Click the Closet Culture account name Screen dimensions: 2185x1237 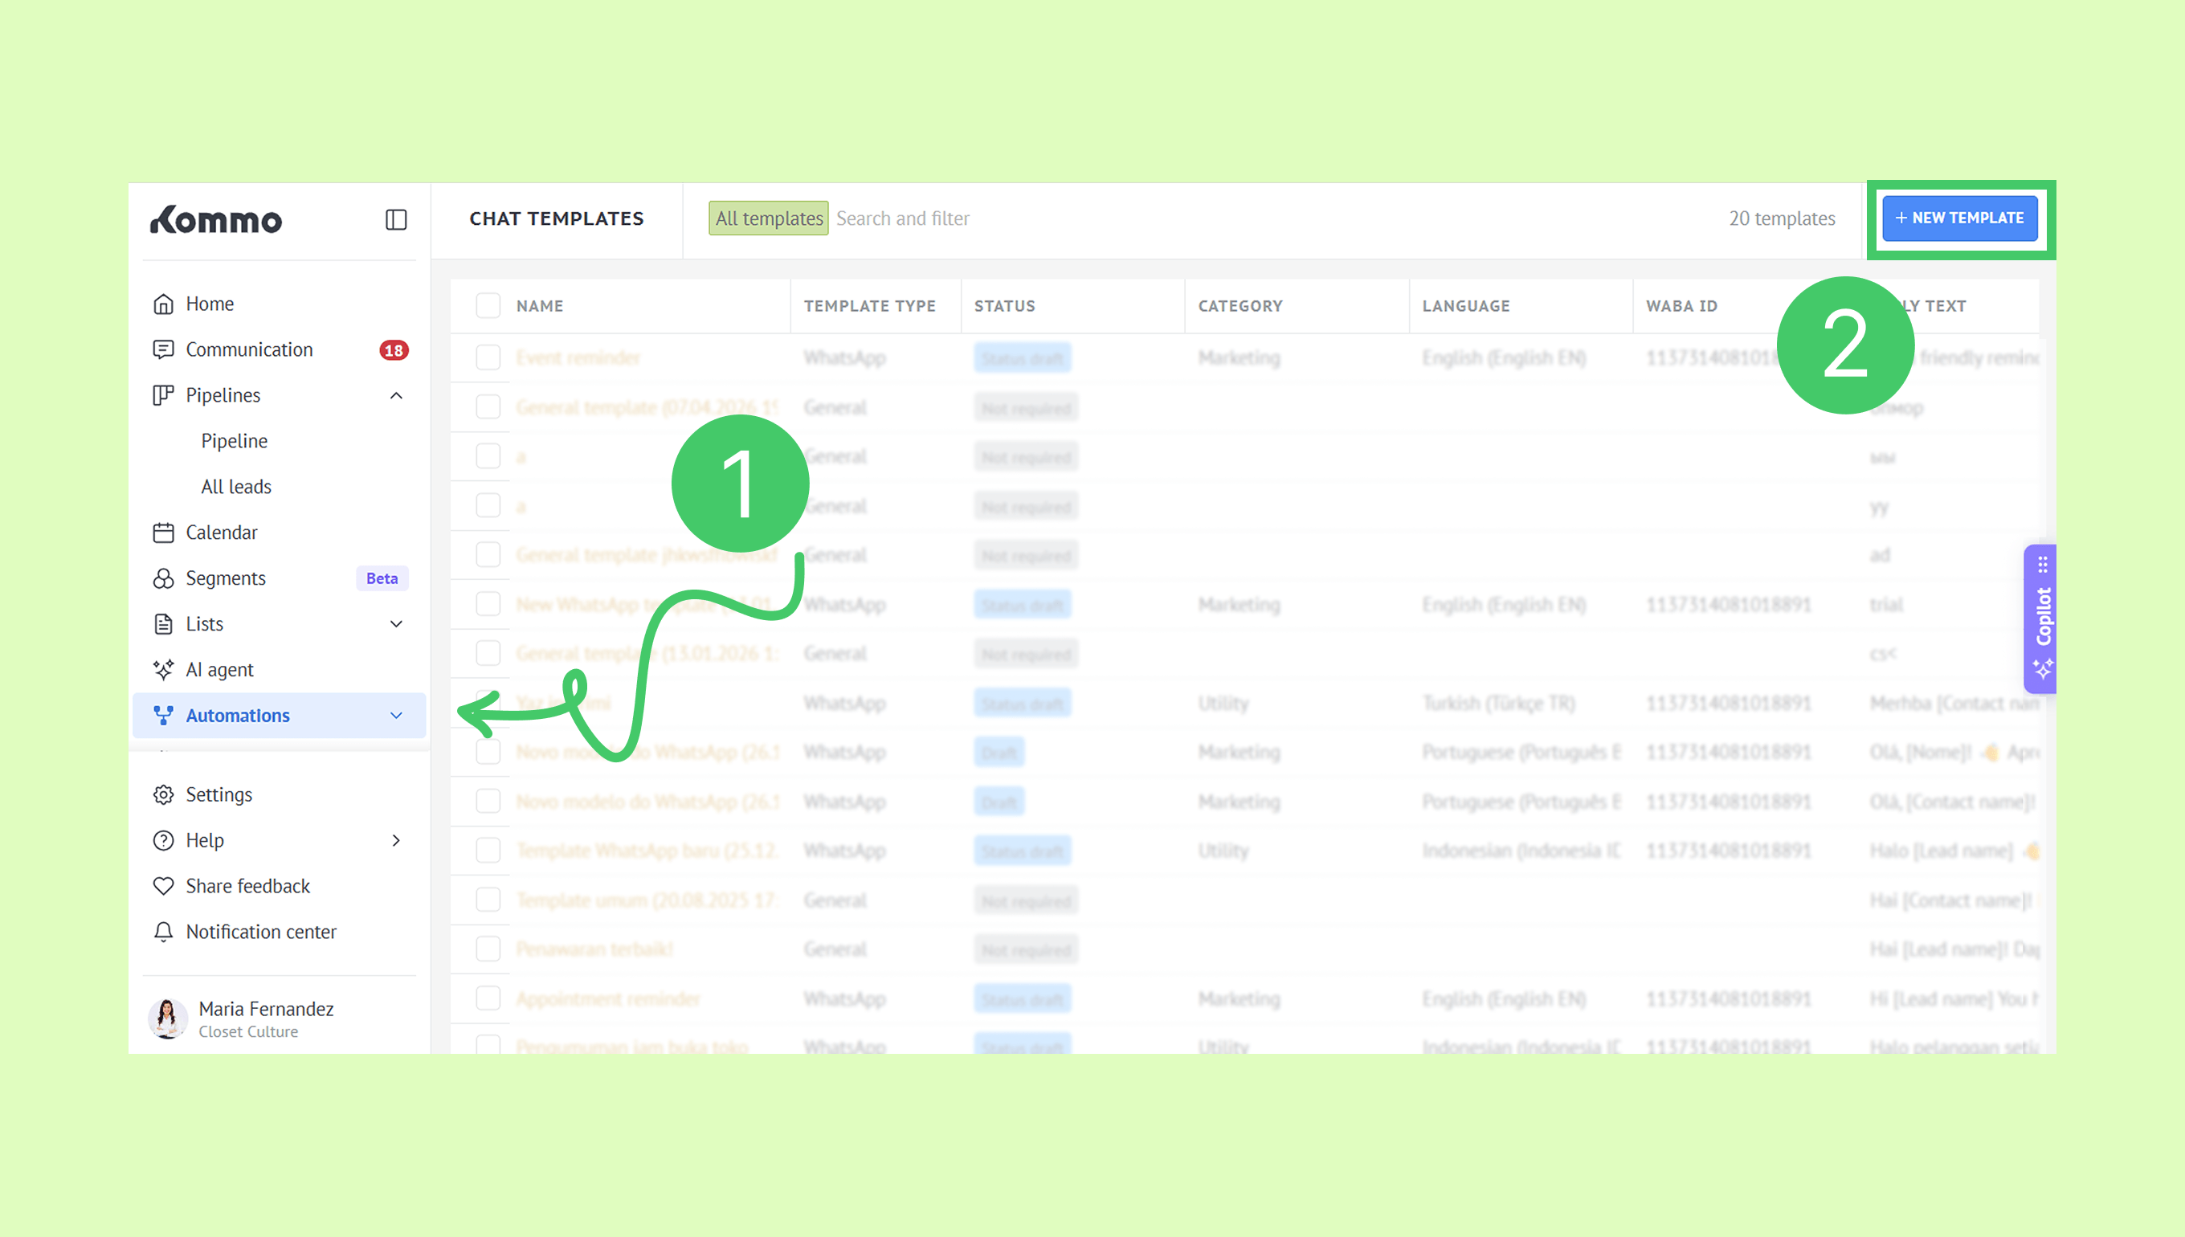pos(248,1032)
